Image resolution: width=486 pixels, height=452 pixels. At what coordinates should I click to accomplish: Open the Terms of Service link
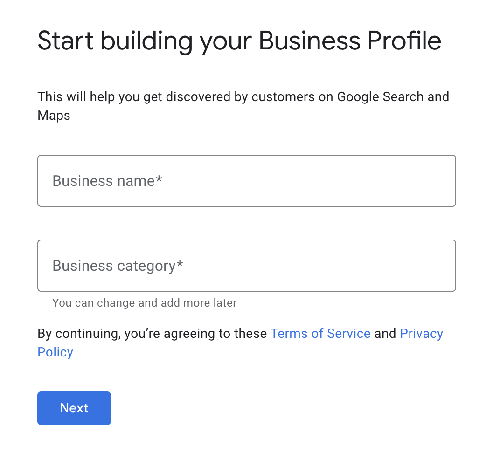click(x=320, y=334)
